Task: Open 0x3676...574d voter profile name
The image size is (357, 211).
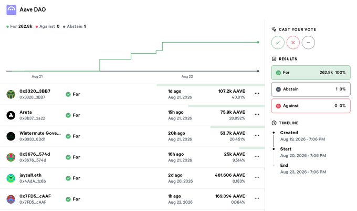Action: 35,154
